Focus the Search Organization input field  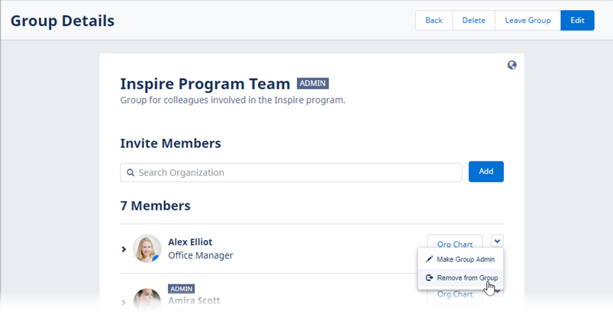point(298,173)
